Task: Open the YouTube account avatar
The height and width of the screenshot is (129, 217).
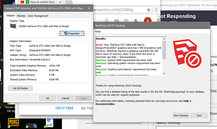Action: click(148, 20)
